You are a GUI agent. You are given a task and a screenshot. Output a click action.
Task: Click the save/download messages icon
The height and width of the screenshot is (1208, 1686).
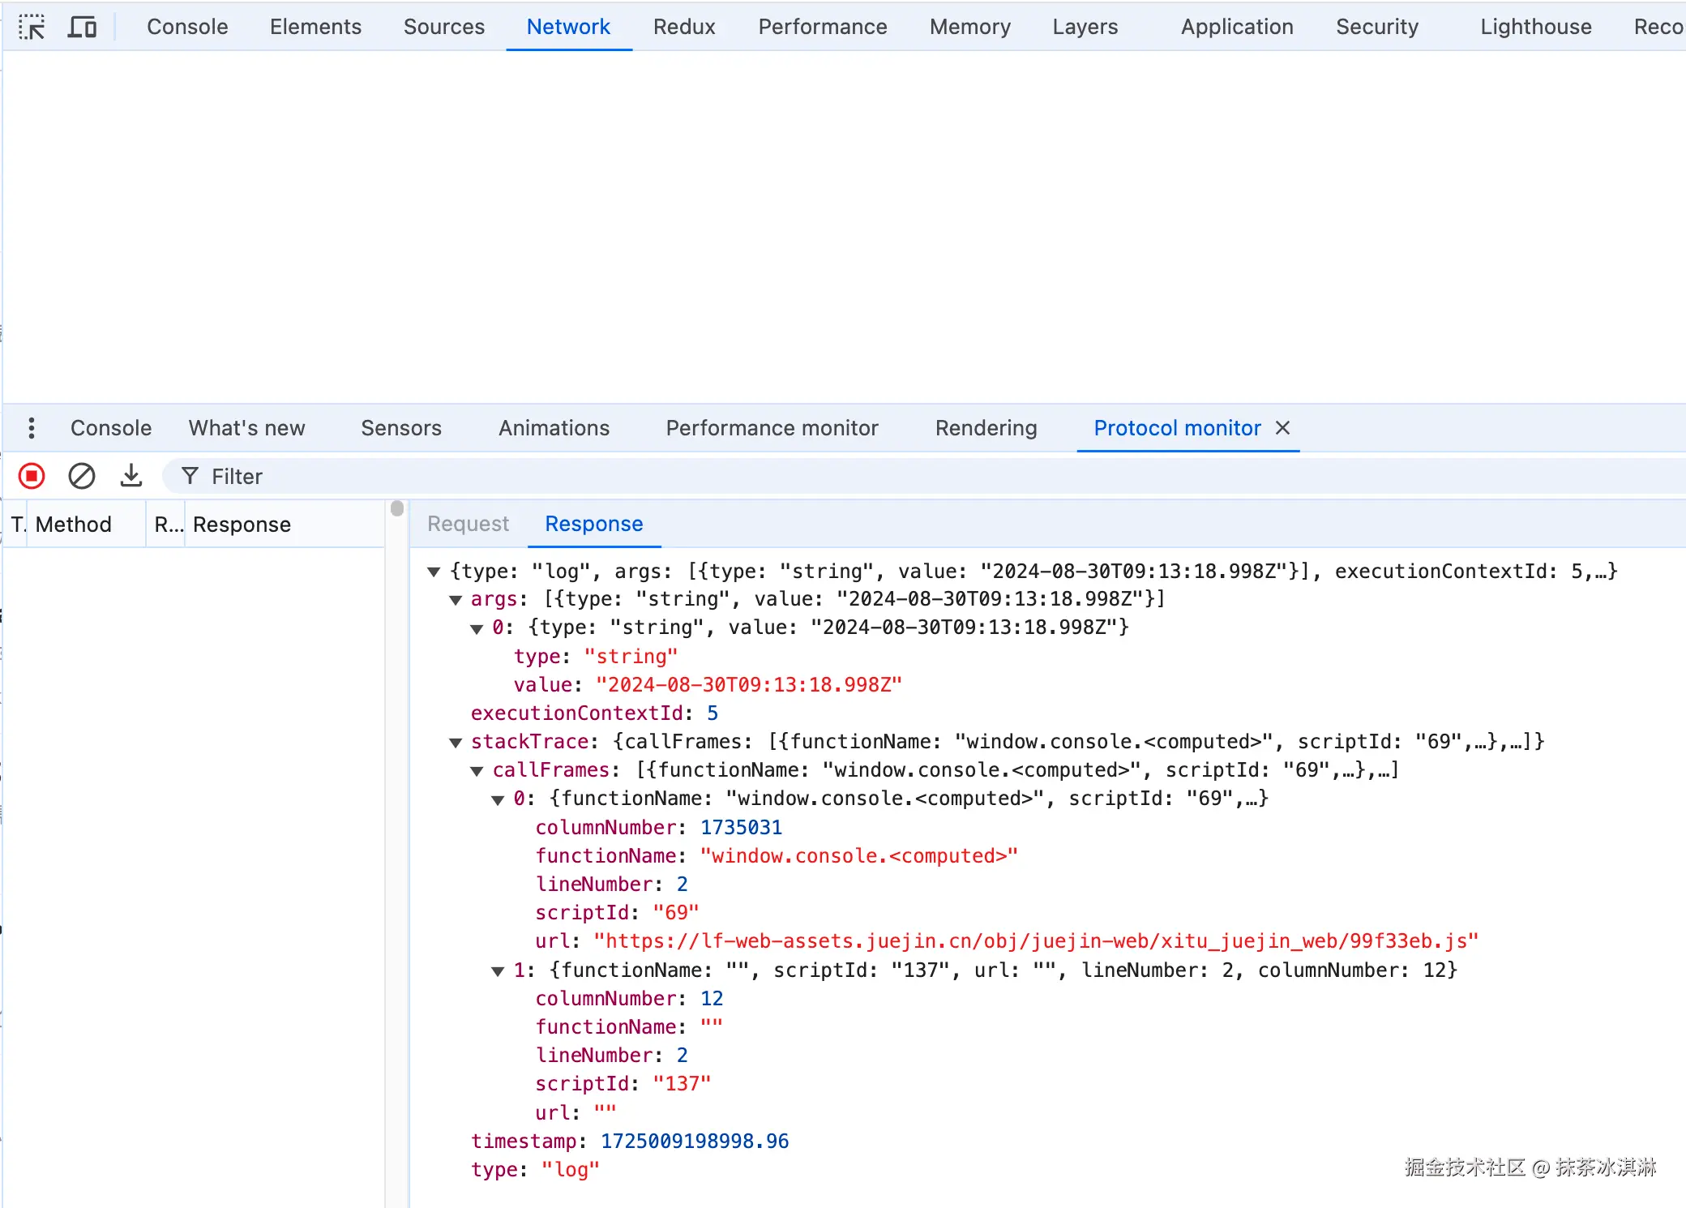point(131,476)
